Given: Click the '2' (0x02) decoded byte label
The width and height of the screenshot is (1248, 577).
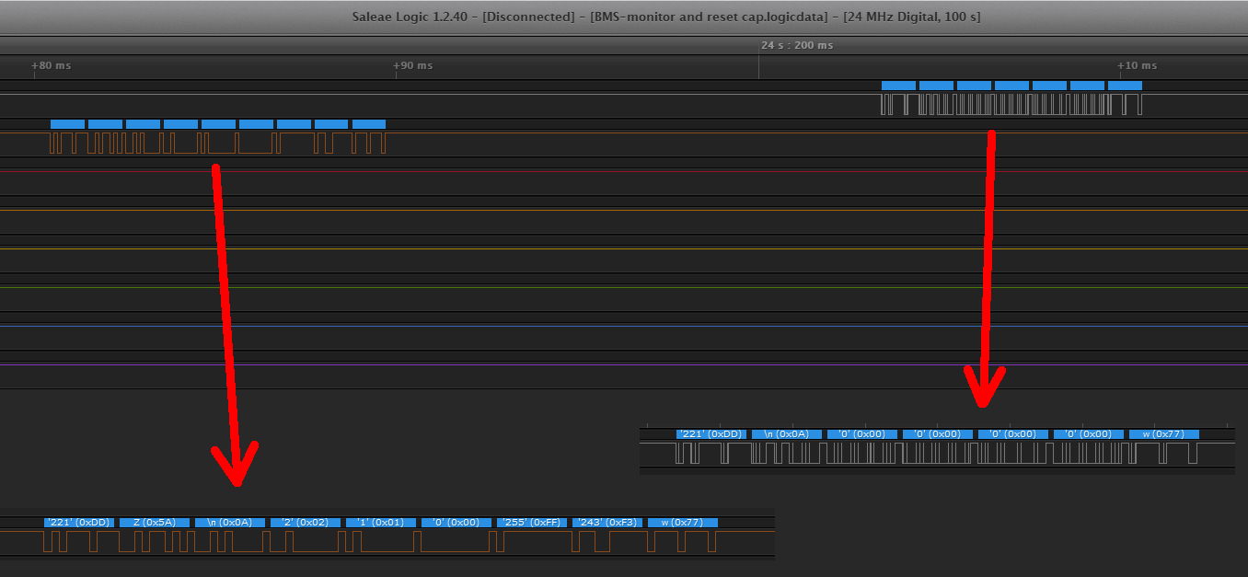Looking at the screenshot, I should (x=305, y=523).
